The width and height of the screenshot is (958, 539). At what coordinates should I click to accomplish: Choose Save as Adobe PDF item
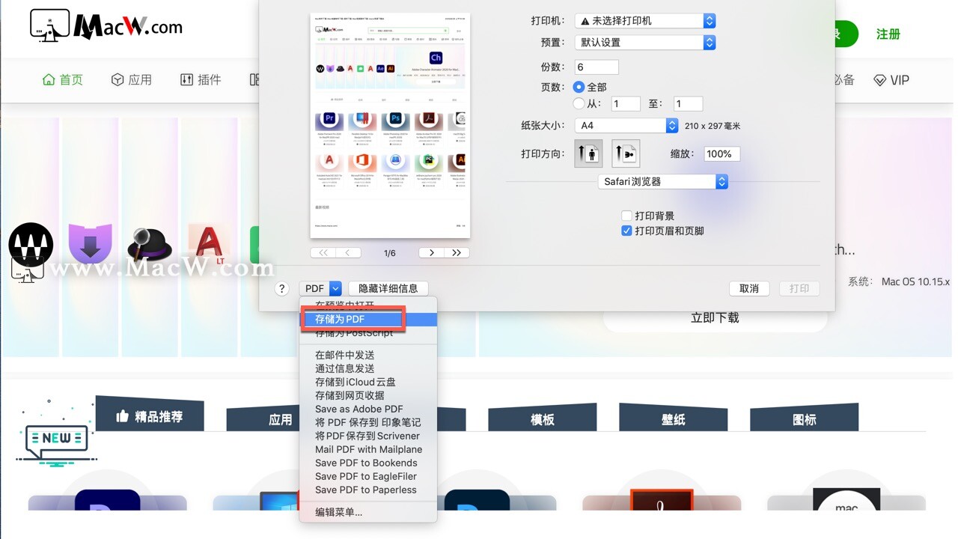tap(368, 409)
